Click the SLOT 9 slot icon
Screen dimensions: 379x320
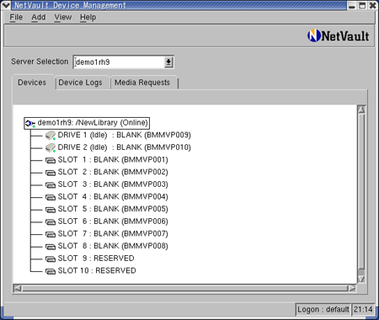51,259
